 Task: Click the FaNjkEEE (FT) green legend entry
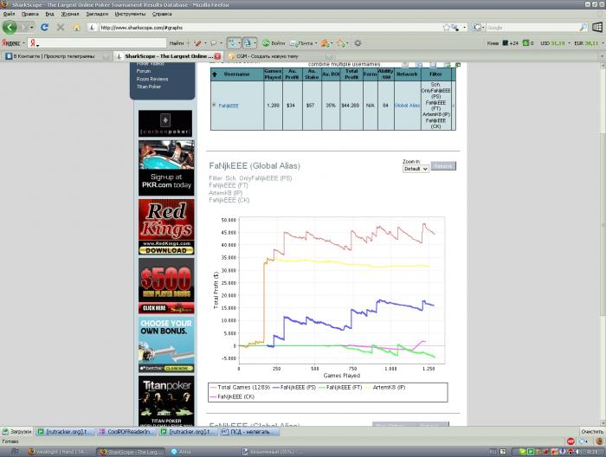[340, 387]
